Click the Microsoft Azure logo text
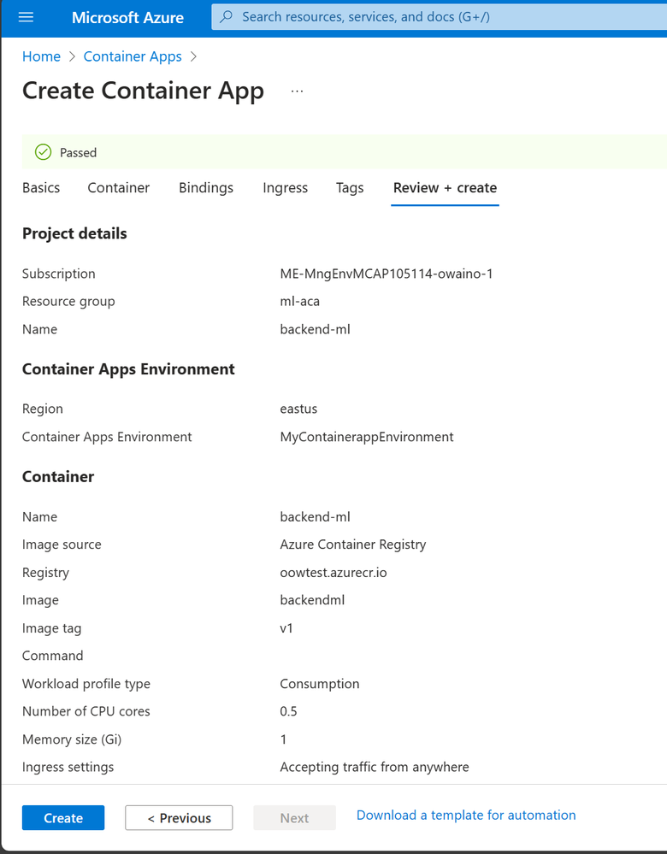 (x=127, y=17)
